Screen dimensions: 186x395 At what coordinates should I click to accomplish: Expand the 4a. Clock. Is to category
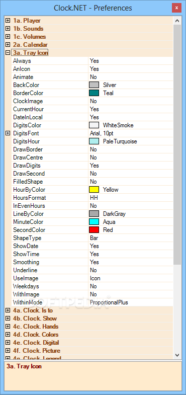coord(8,310)
